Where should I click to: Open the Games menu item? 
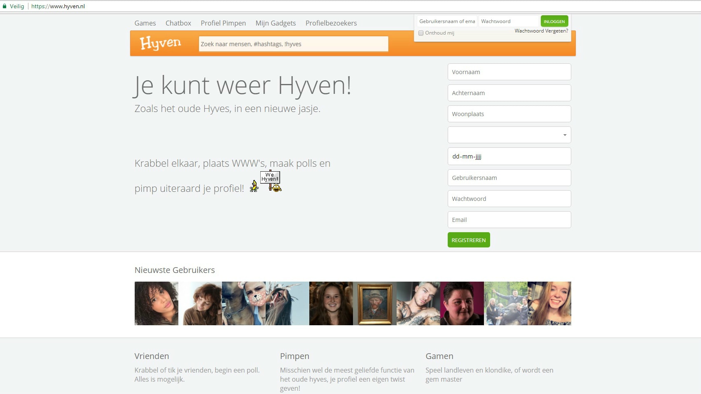tap(145, 23)
